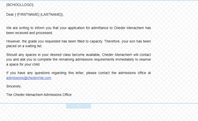This screenshot has height=121, width=198.
Task: Click the Sincerely, closing line
Action: click(14, 86)
